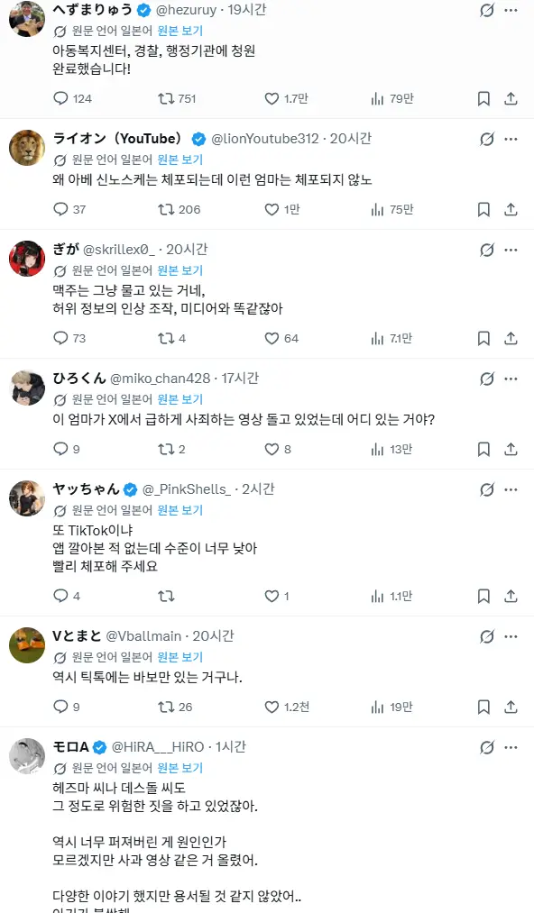Retweet the lionYoutube312 post showing 206
The width and height of the screenshot is (534, 913).
[x=166, y=209]
